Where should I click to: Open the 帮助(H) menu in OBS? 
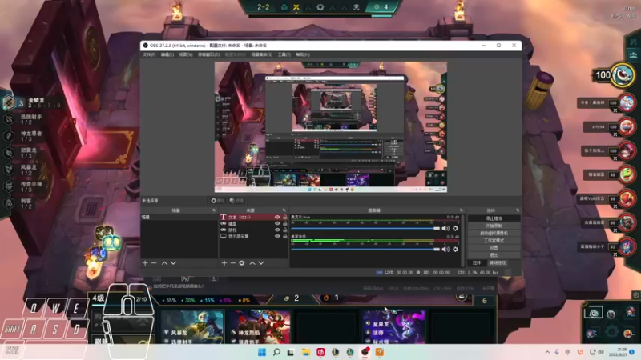303,54
